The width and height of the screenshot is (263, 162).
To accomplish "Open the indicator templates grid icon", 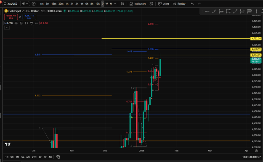I will (x=151, y=4).
